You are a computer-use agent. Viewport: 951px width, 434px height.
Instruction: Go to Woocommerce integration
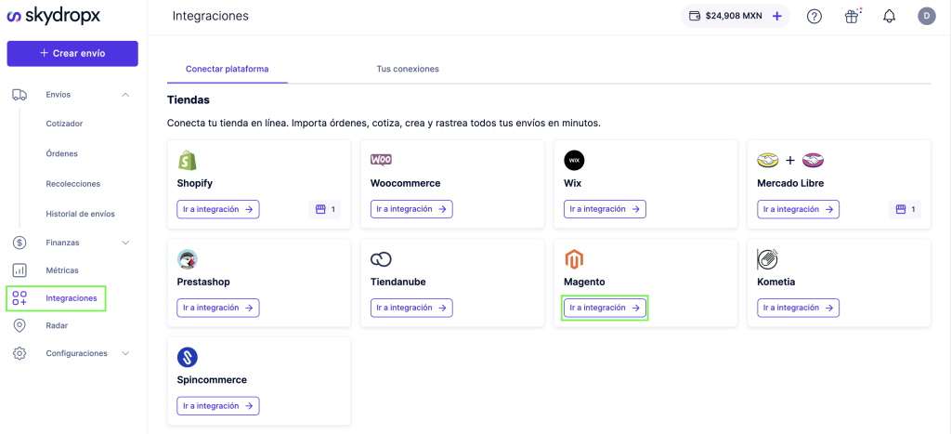411,210
